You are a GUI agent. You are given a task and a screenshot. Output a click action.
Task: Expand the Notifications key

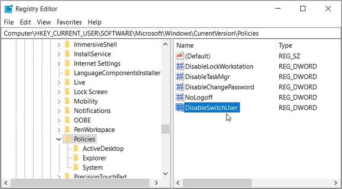tap(59, 111)
